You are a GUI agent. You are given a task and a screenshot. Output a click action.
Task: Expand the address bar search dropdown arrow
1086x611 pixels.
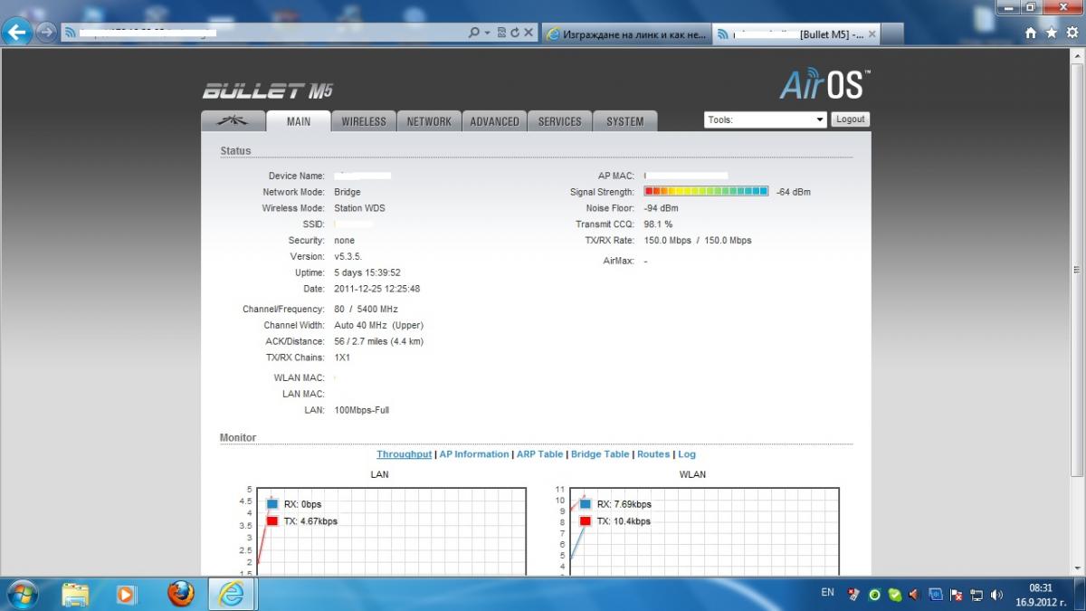(487, 33)
